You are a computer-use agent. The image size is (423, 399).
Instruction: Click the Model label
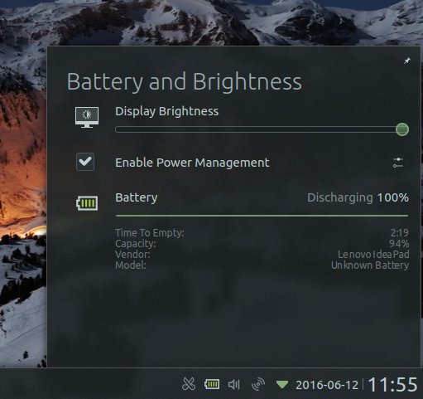pyautogui.click(x=131, y=265)
